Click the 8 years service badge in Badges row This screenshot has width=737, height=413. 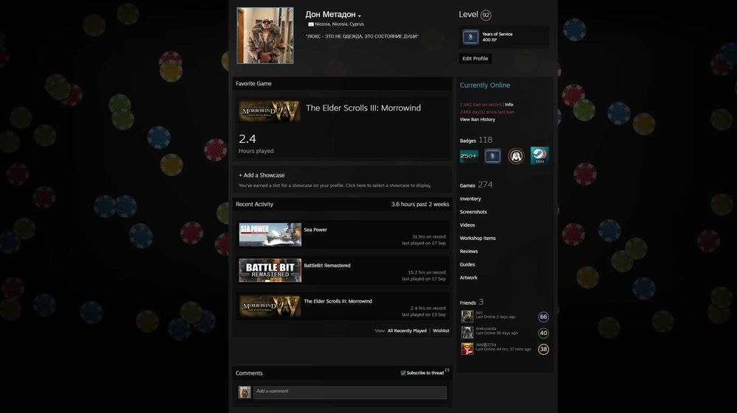(x=492, y=156)
